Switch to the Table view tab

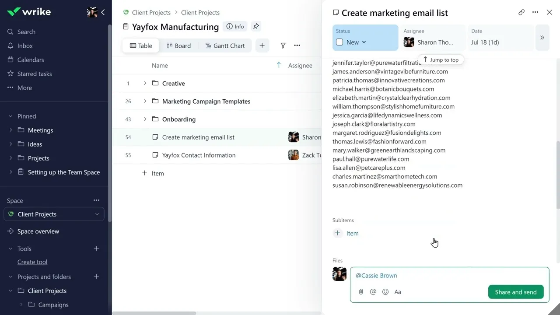(x=141, y=45)
